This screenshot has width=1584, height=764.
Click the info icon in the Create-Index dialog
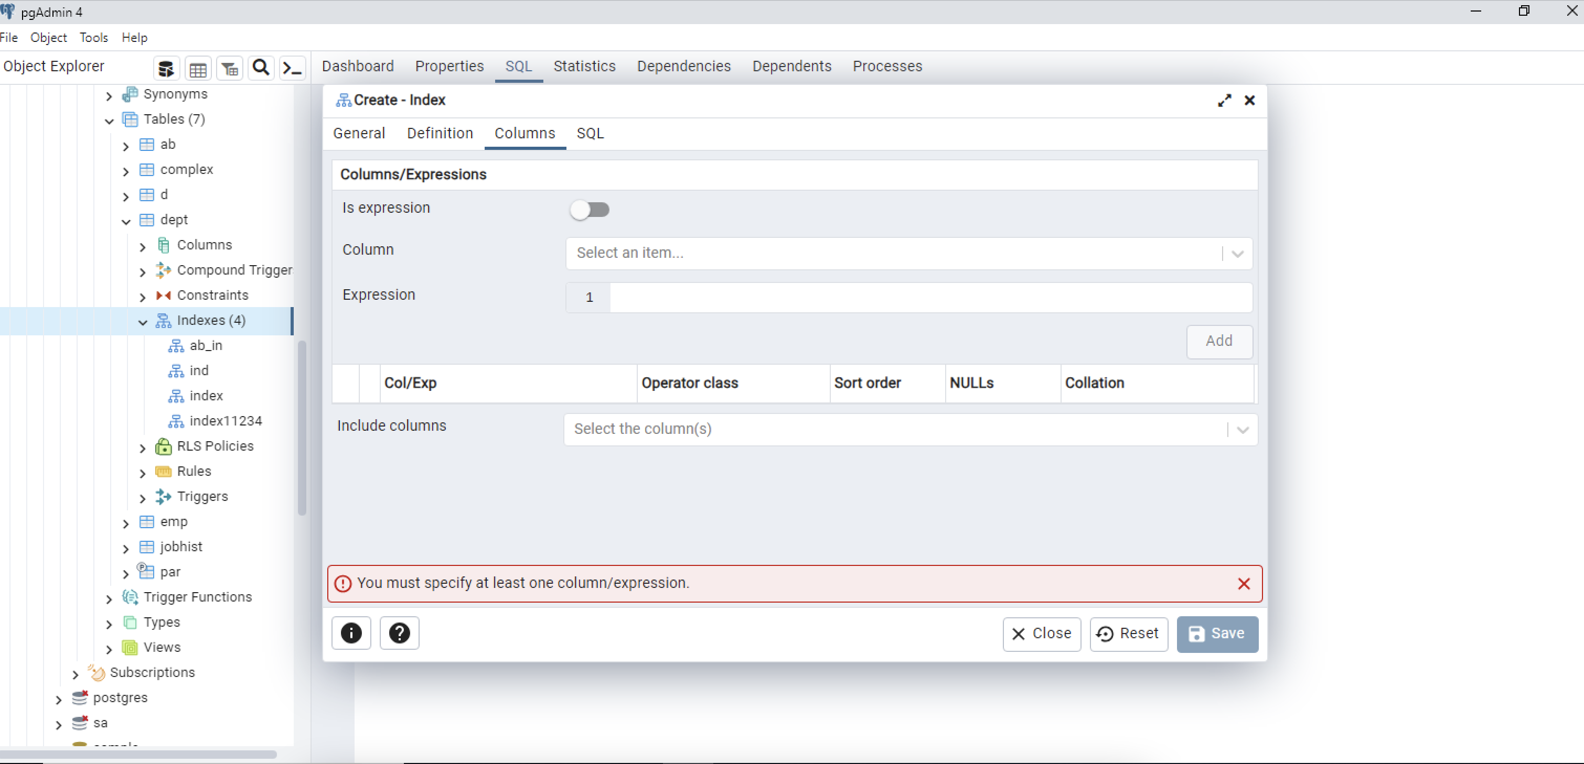coord(351,632)
